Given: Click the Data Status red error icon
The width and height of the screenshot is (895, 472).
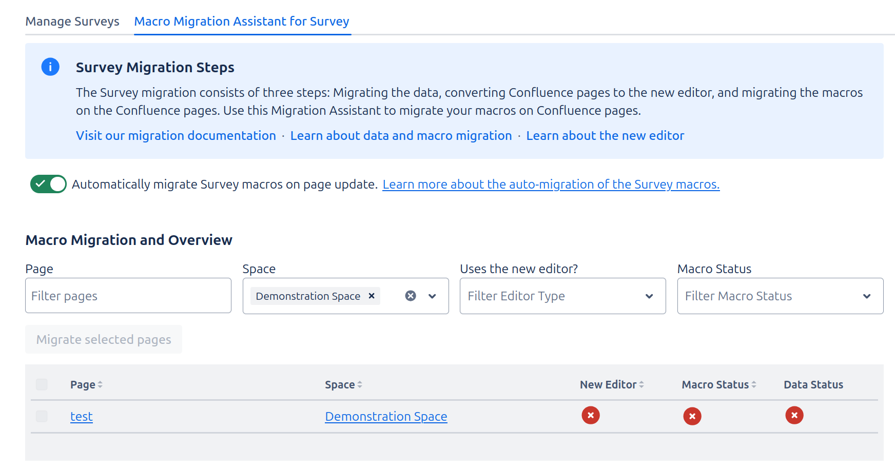Looking at the screenshot, I should point(794,415).
